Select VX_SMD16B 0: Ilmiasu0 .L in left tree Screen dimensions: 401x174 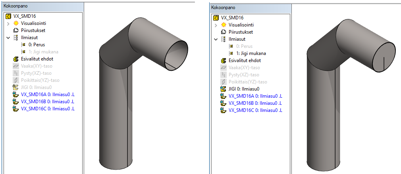48,102
